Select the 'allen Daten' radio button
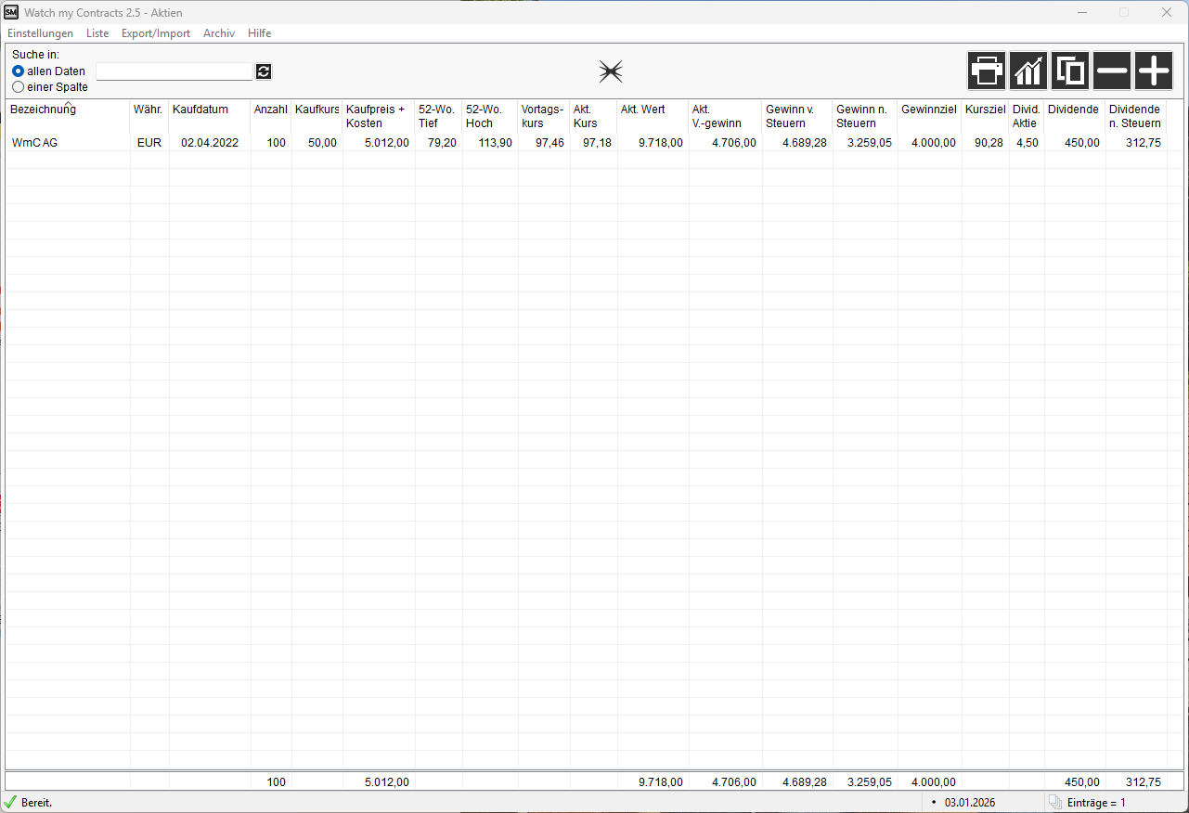The height and width of the screenshot is (813, 1189). coord(19,71)
